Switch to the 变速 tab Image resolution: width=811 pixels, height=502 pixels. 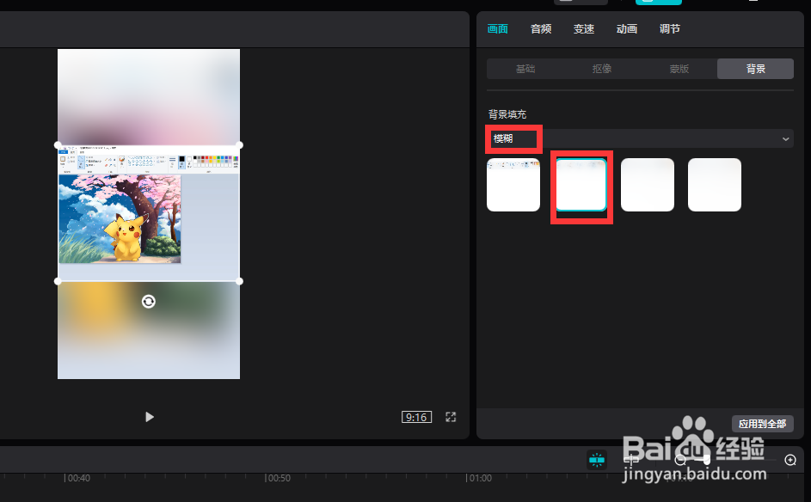(x=584, y=29)
